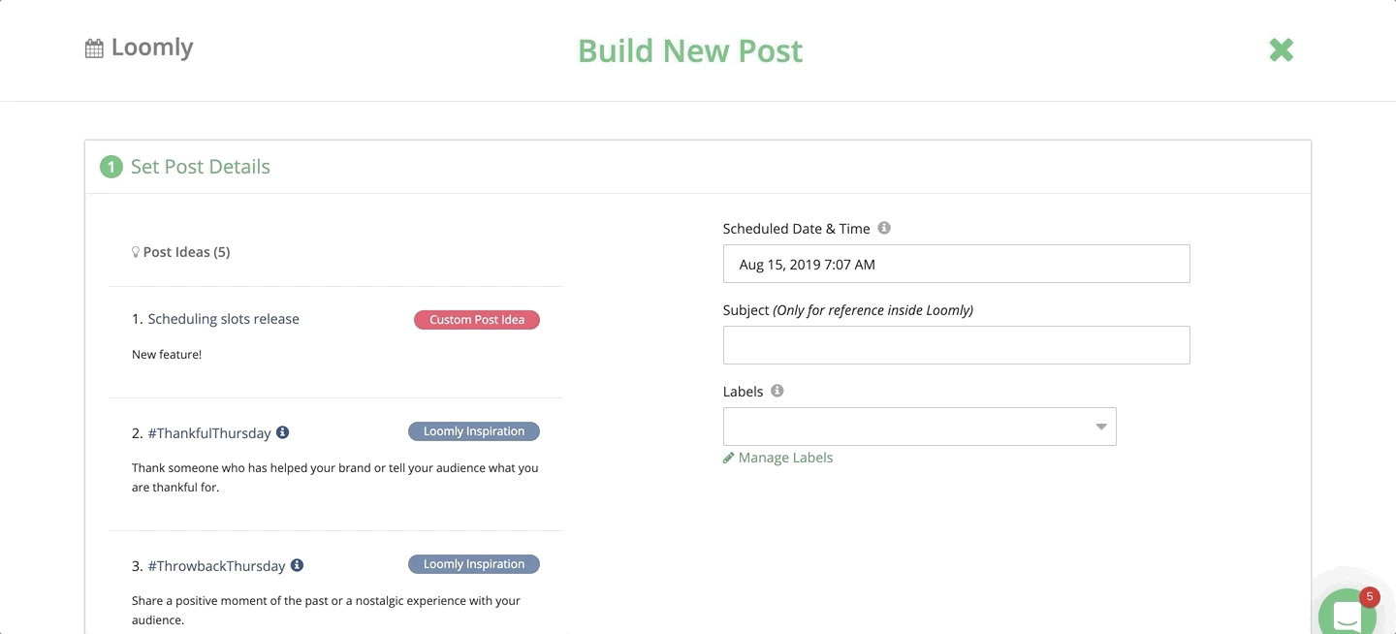The image size is (1396, 634).
Task: Click the info icon beside Scheduled Date & Time
Action: tap(883, 227)
